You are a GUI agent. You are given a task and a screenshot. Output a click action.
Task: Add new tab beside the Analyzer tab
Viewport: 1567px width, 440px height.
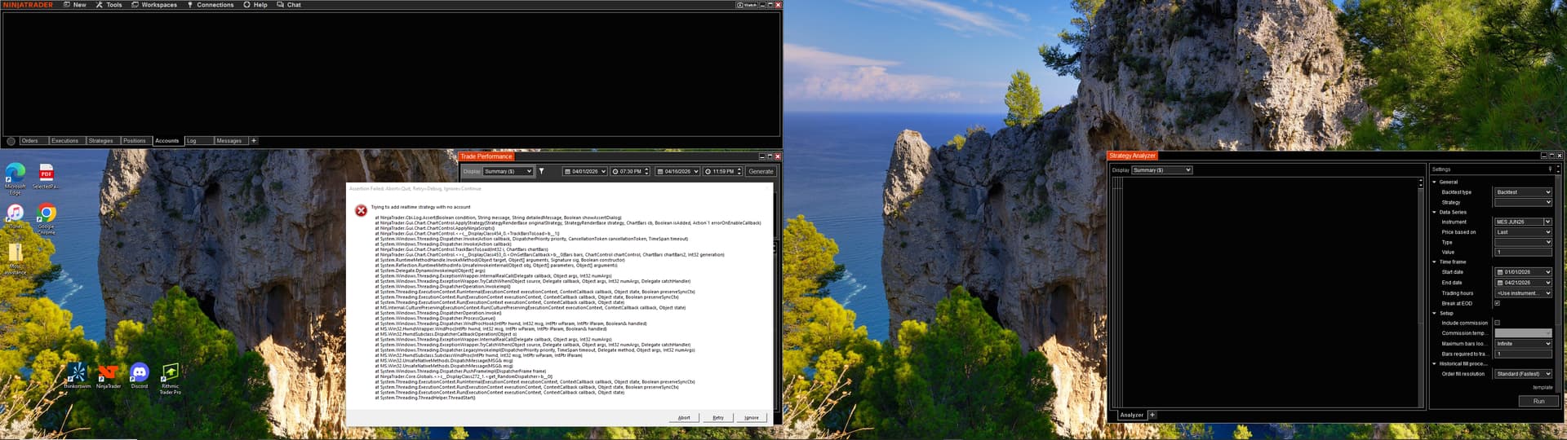(1152, 415)
